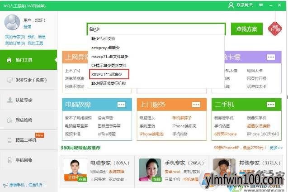Open 电脑专家（808人）heading
288x192 pixels.
pyautogui.click(x=110, y=163)
